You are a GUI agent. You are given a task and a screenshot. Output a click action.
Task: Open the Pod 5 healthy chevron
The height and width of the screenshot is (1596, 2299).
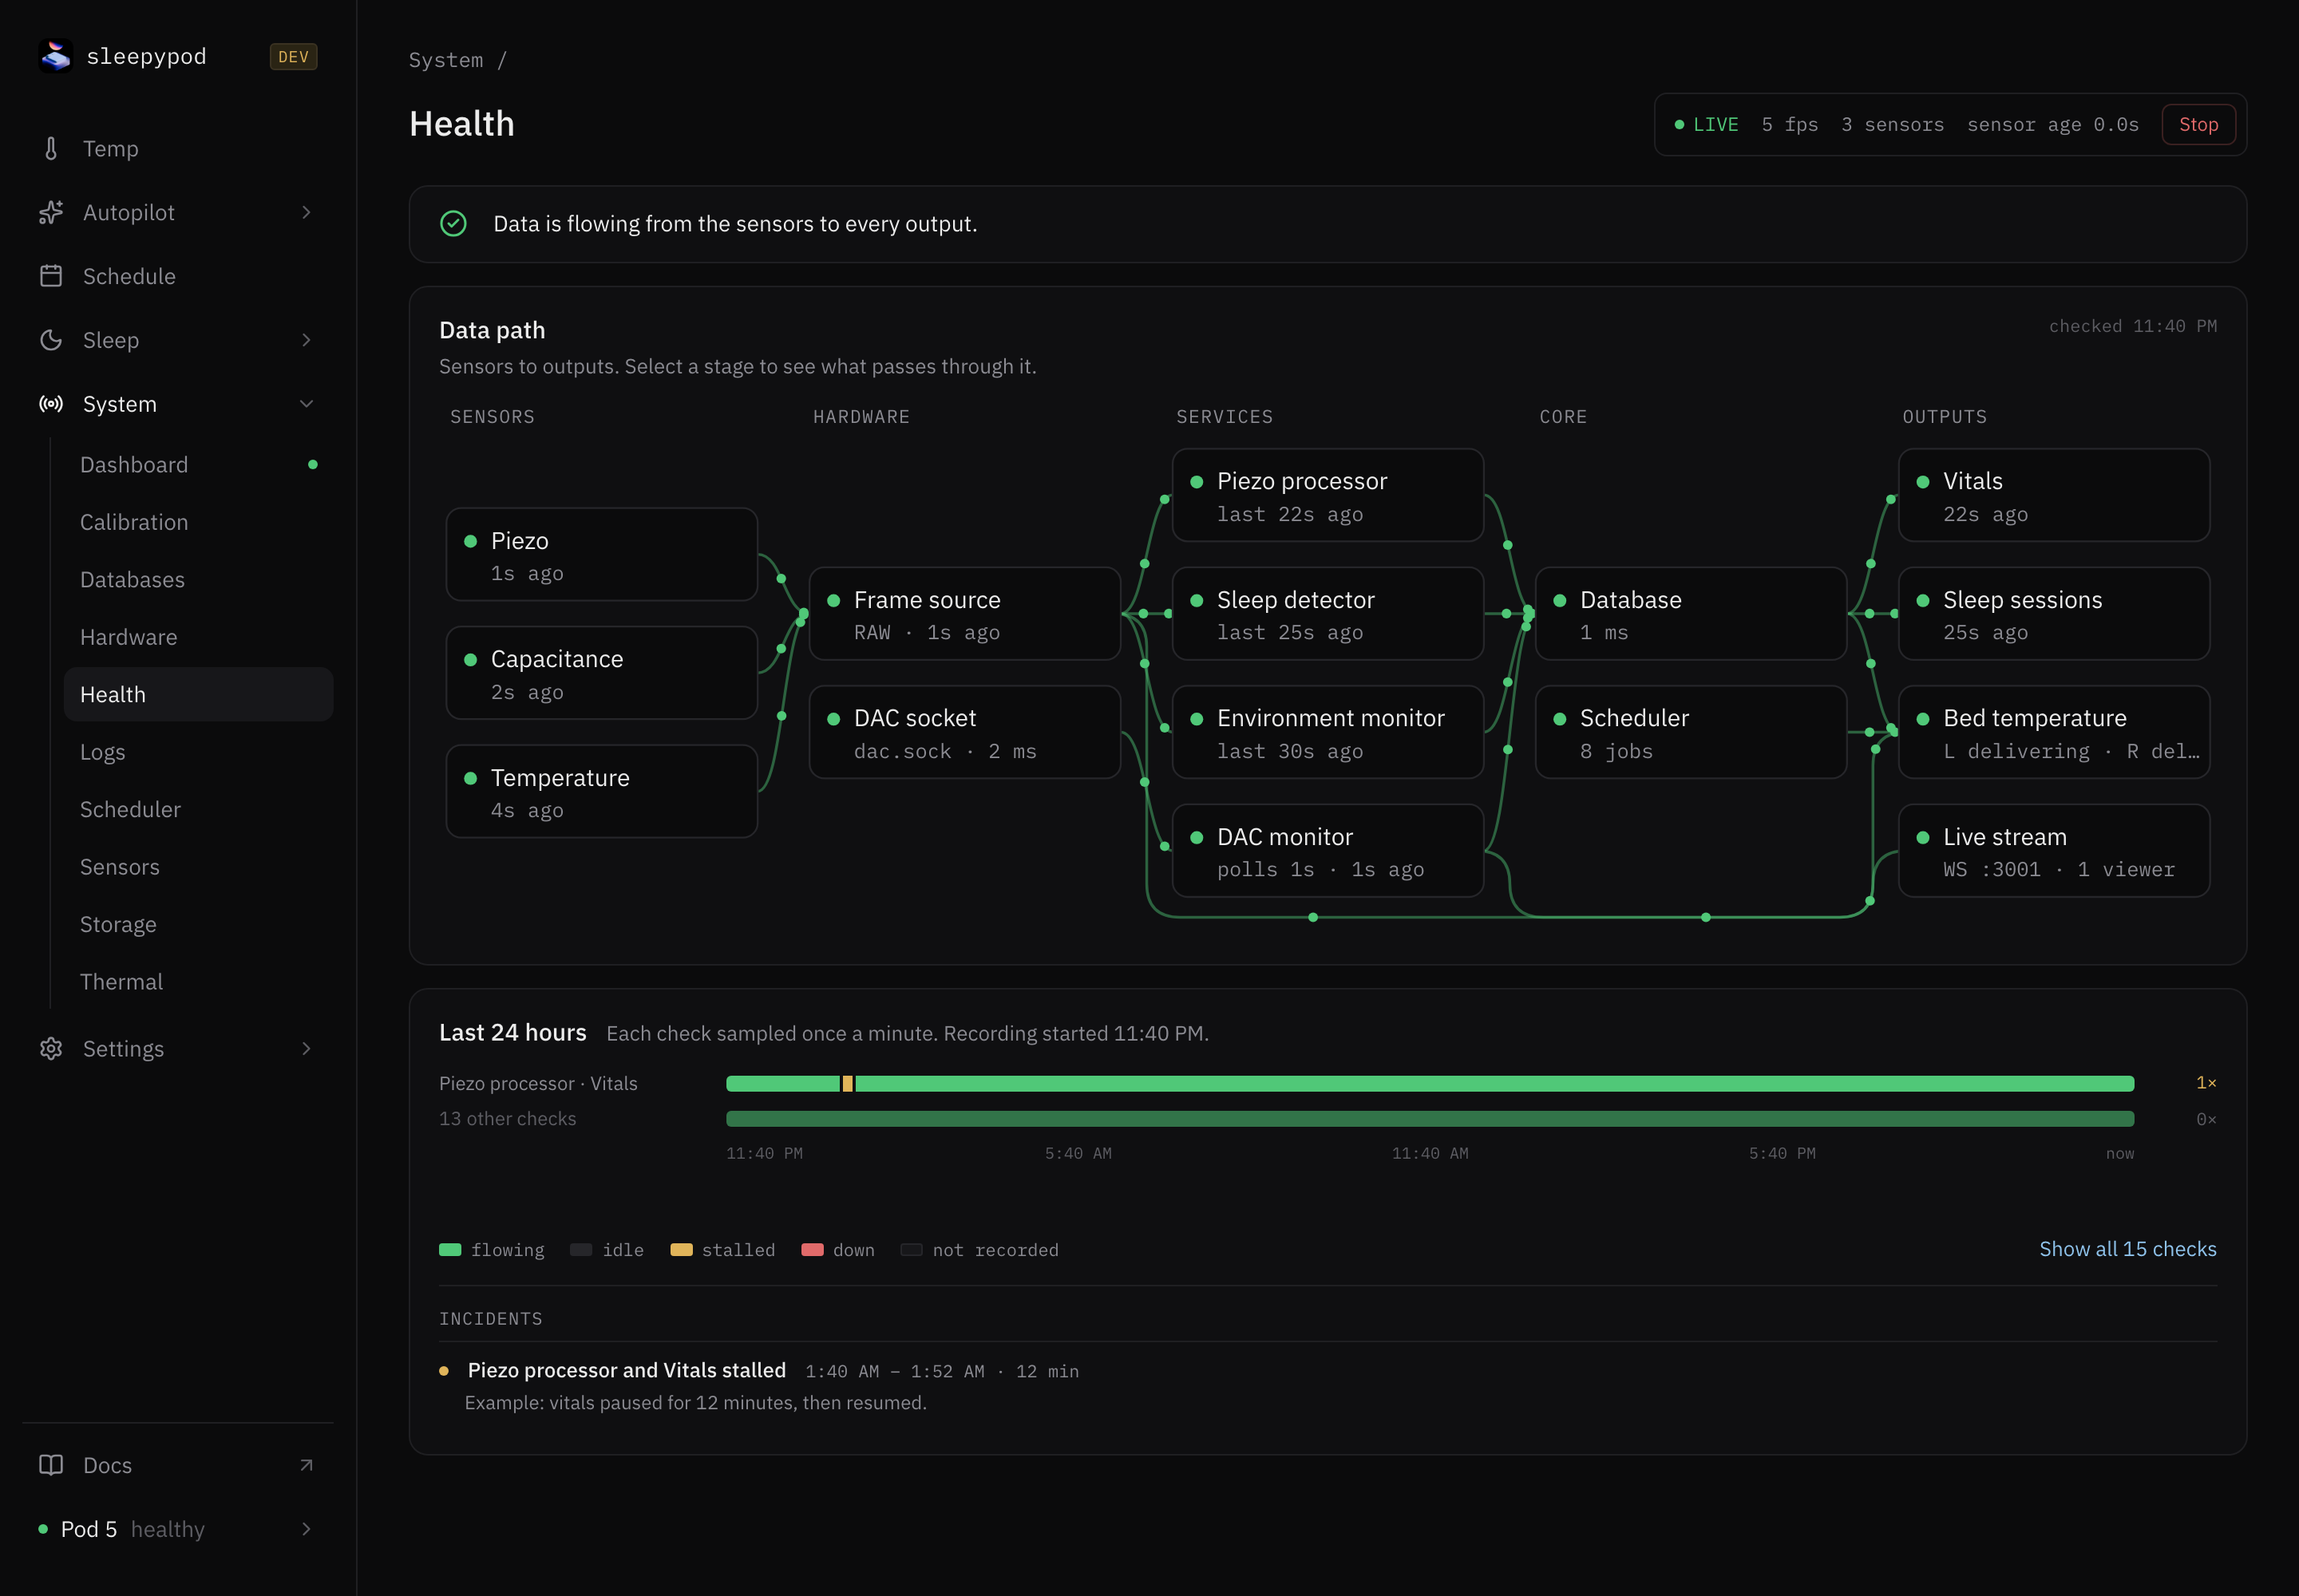coord(306,1529)
